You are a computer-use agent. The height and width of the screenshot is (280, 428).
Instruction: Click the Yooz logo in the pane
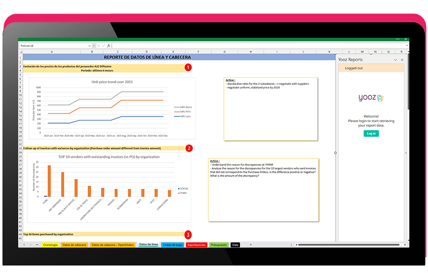point(371,98)
